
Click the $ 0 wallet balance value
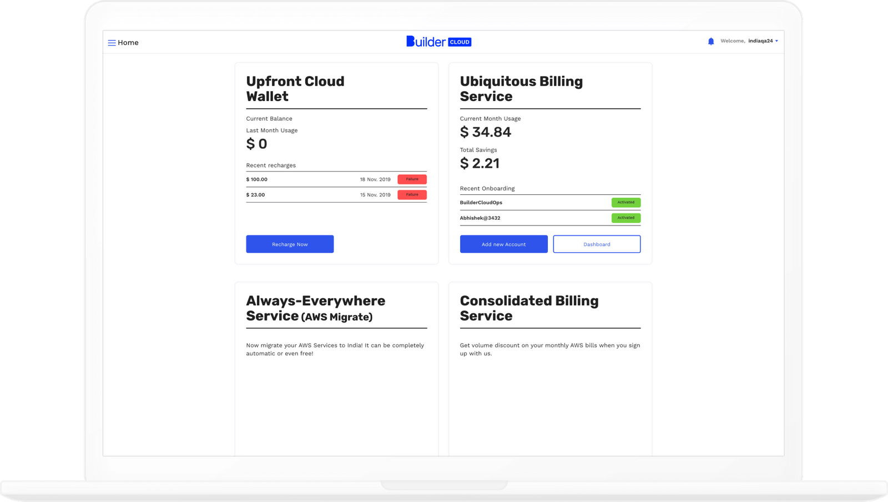click(257, 144)
